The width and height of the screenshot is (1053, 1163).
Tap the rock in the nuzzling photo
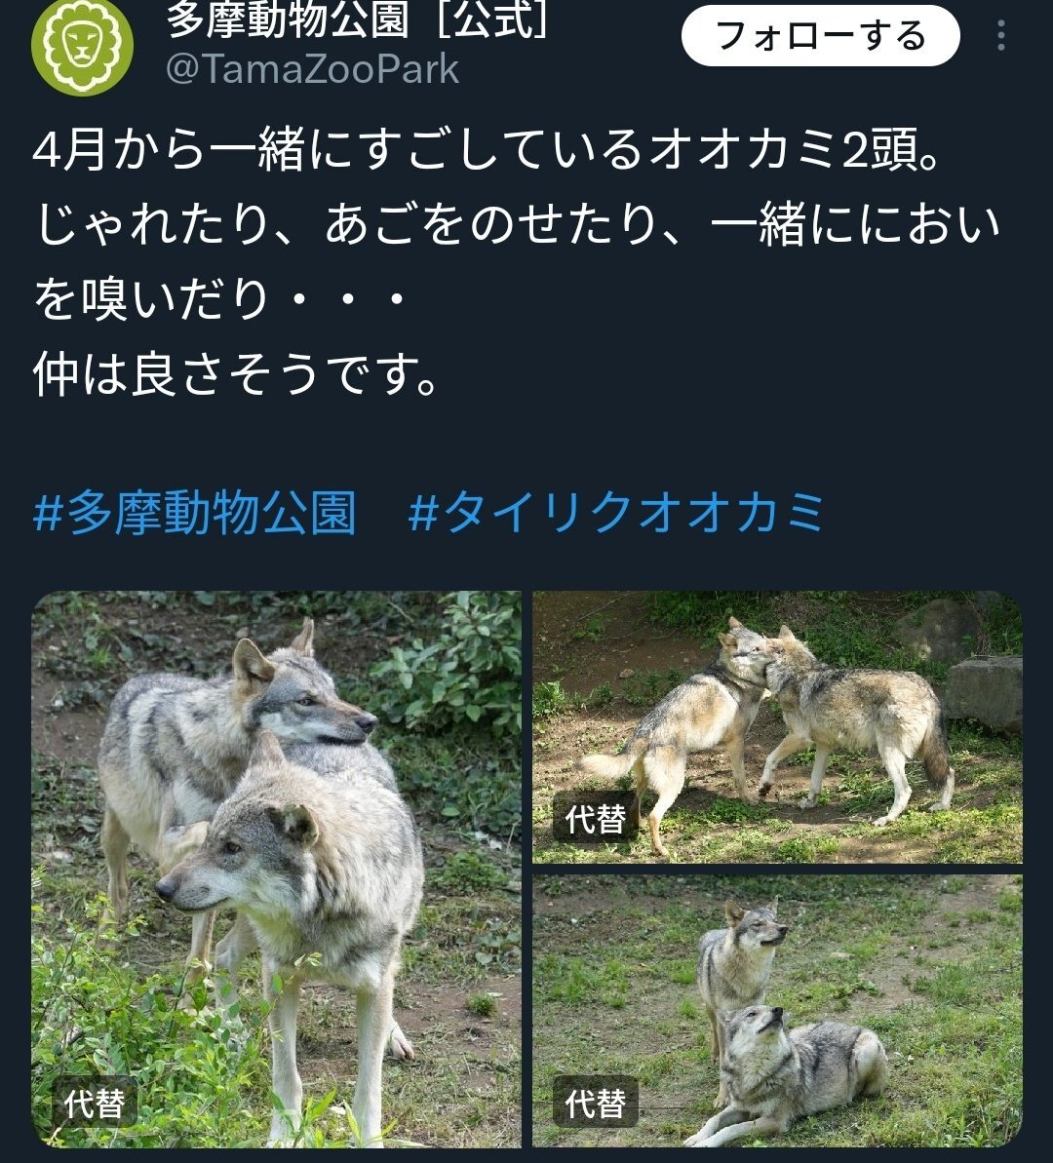click(983, 693)
